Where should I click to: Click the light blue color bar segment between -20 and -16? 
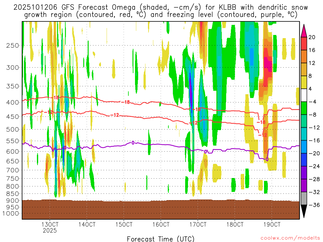click(304, 147)
